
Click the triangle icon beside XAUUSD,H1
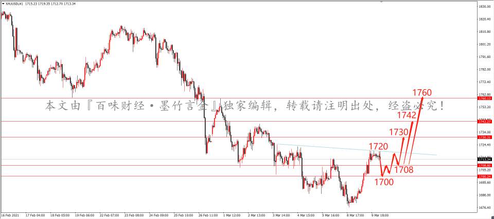point(3,3)
